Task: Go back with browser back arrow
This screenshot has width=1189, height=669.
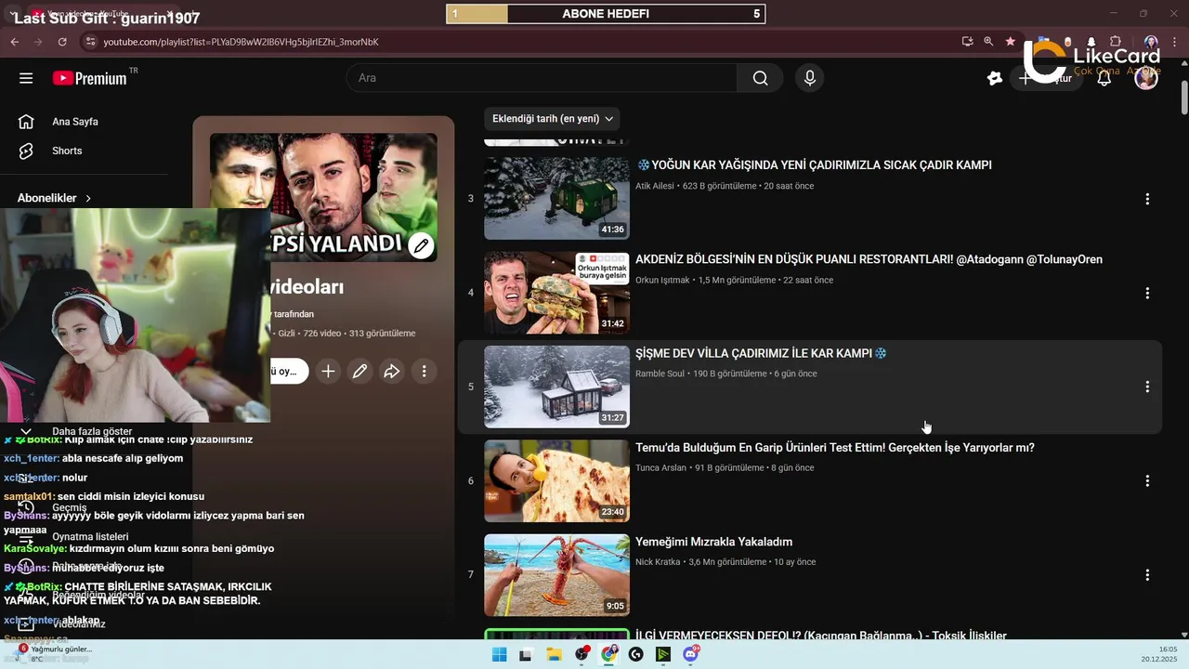Action: coord(14,42)
